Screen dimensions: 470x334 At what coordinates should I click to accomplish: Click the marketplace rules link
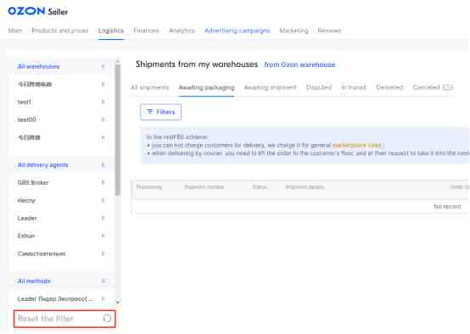[x=356, y=145]
